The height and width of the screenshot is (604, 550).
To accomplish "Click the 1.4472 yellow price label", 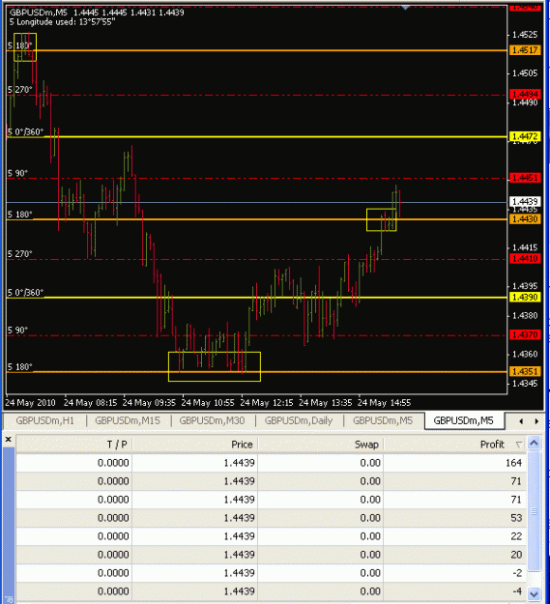I will pos(525,136).
